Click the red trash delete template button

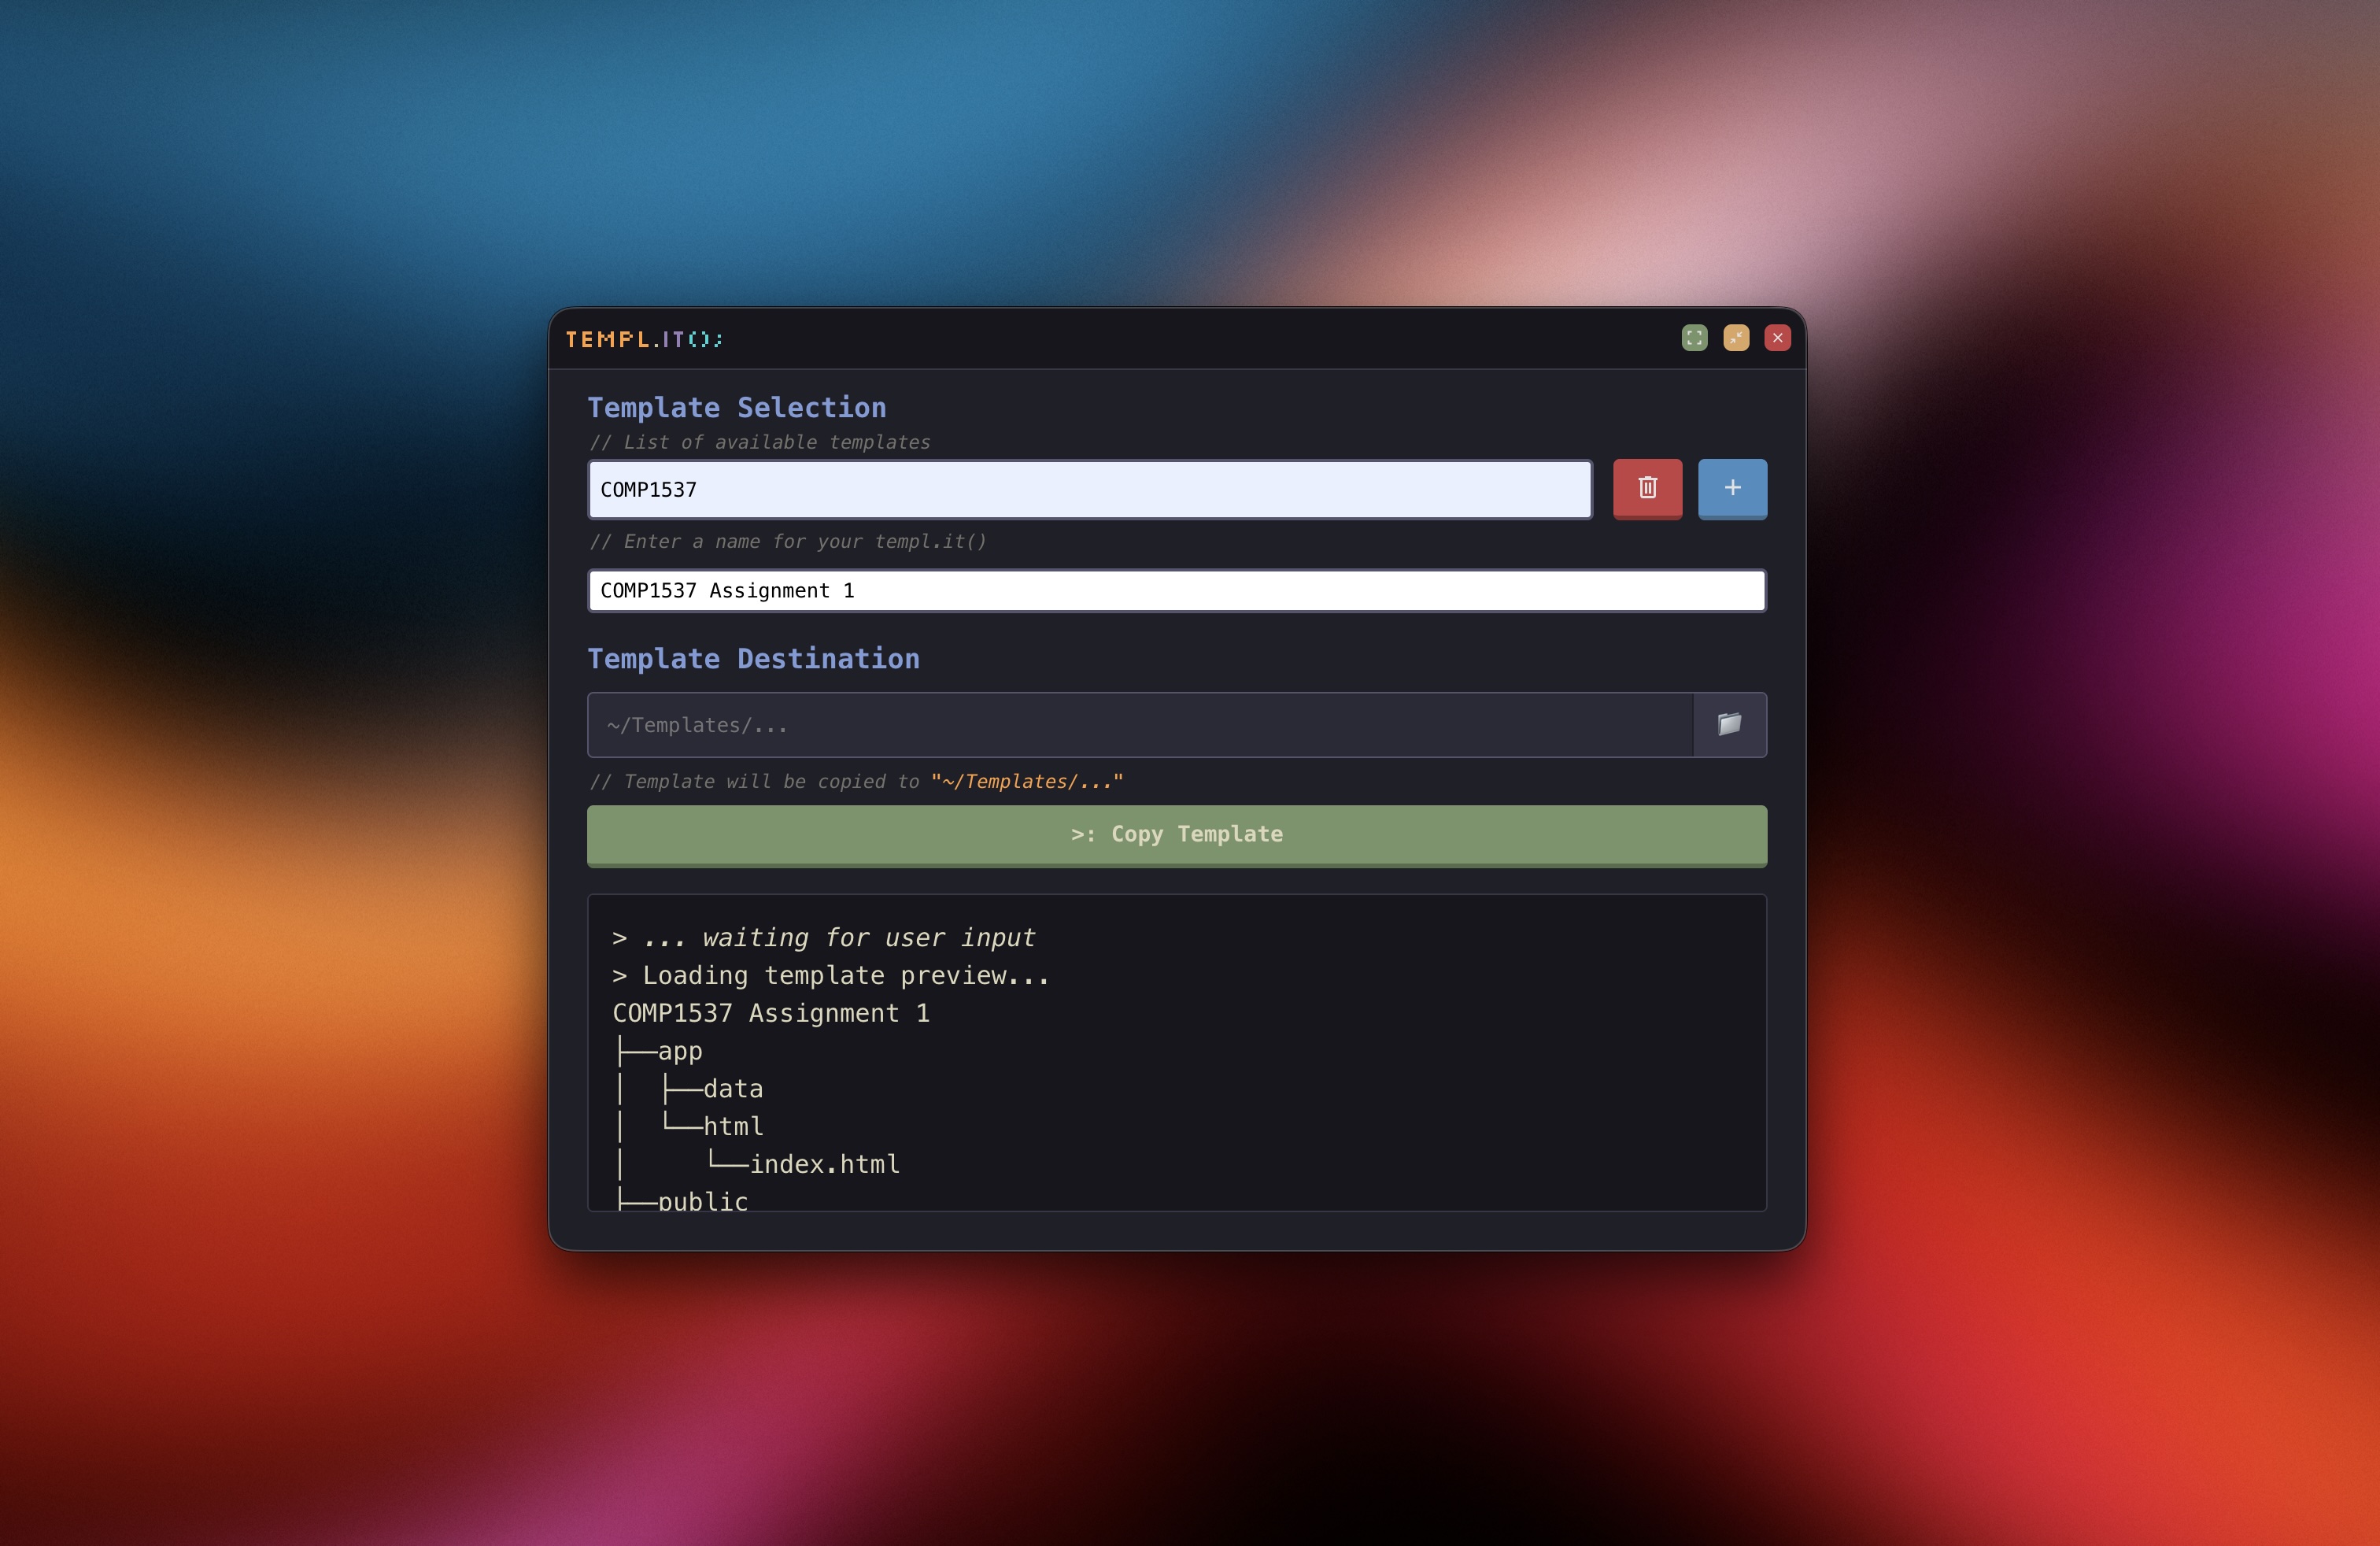pos(1647,488)
